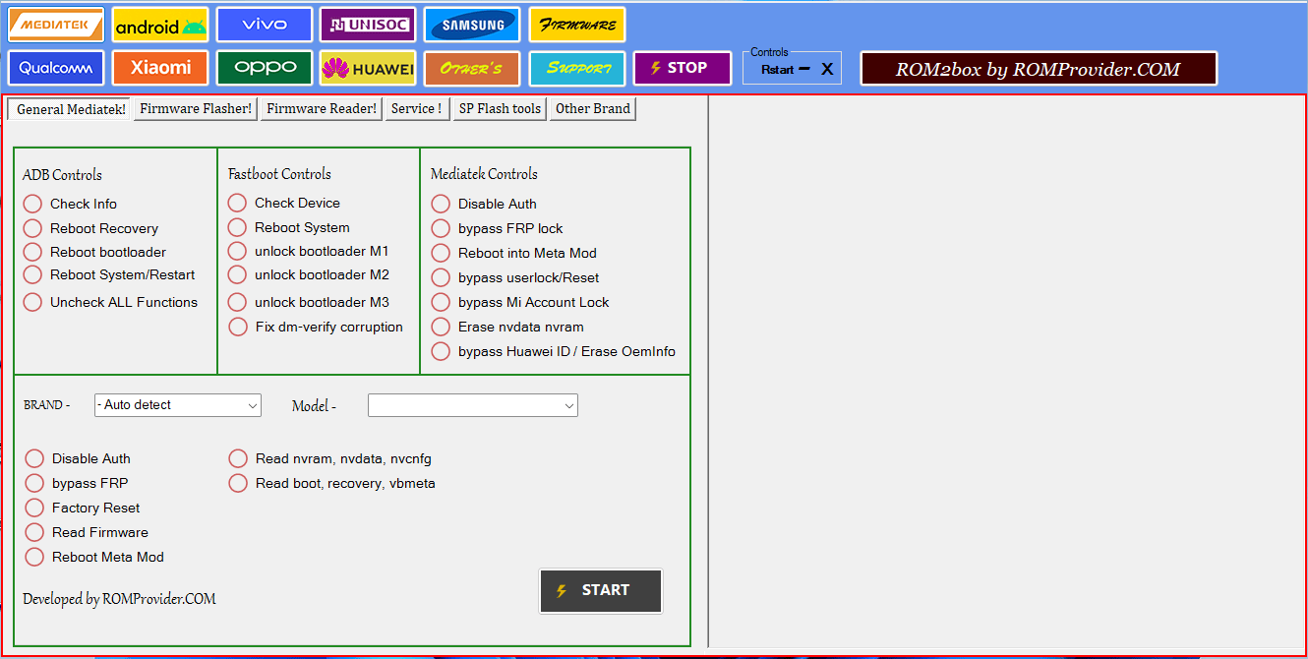The image size is (1308, 659).
Task: Click the Samsung brand logo
Action: (471, 24)
